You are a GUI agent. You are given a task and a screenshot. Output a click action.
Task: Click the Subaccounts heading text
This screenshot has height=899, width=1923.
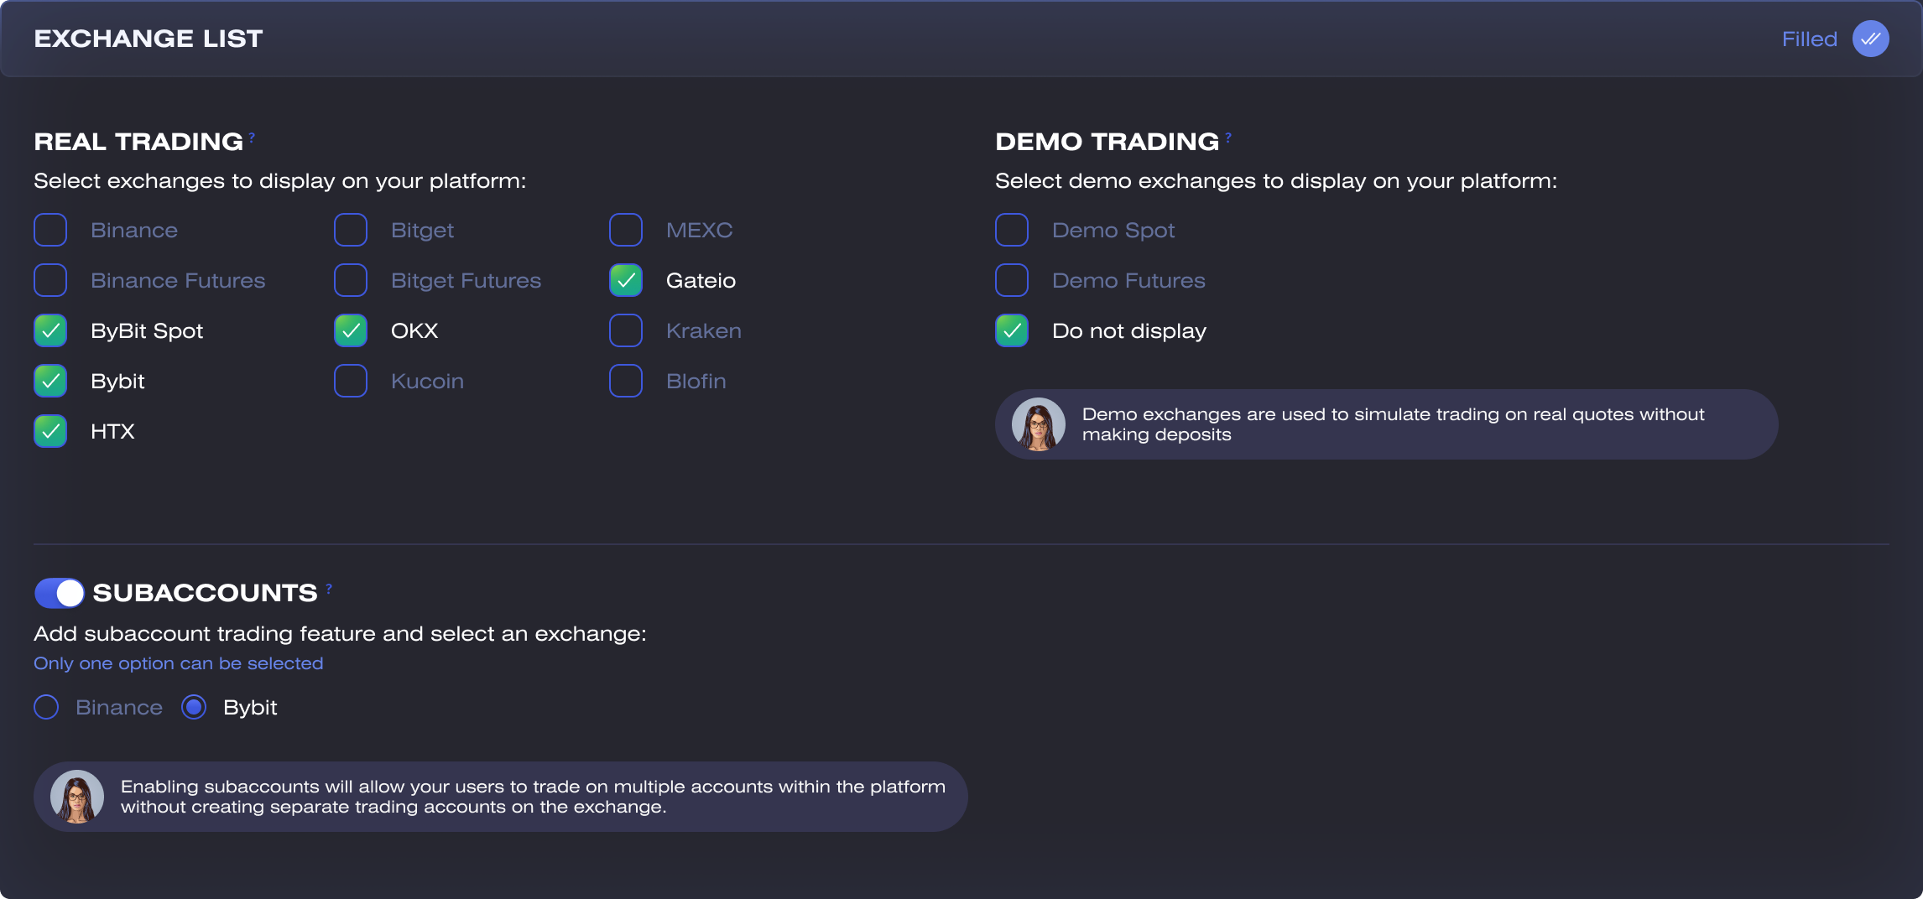coord(205,593)
